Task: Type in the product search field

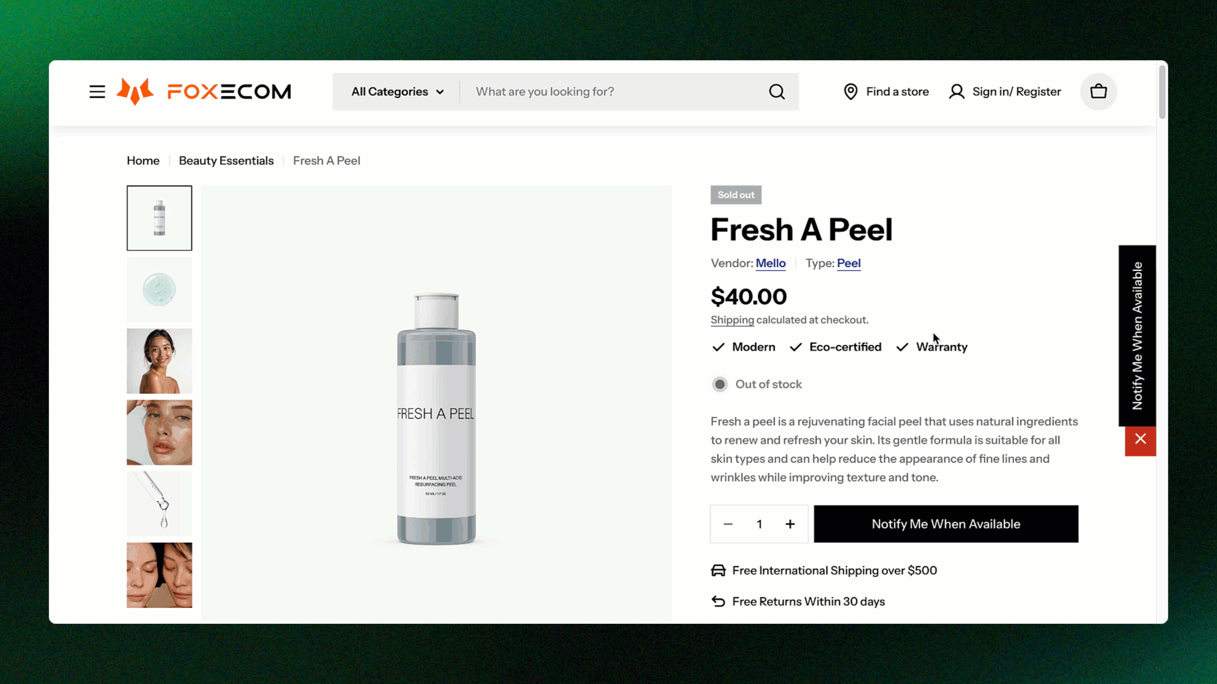Action: pyautogui.click(x=608, y=92)
